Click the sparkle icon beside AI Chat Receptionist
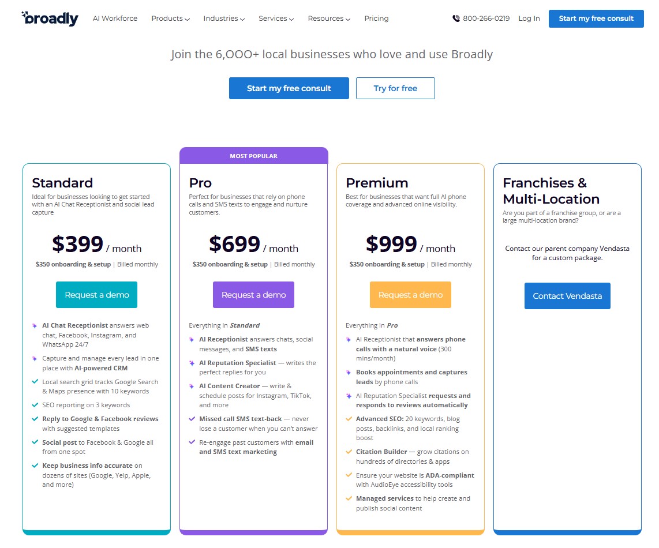Viewport: 659px width, 548px height. pyautogui.click(x=36, y=325)
